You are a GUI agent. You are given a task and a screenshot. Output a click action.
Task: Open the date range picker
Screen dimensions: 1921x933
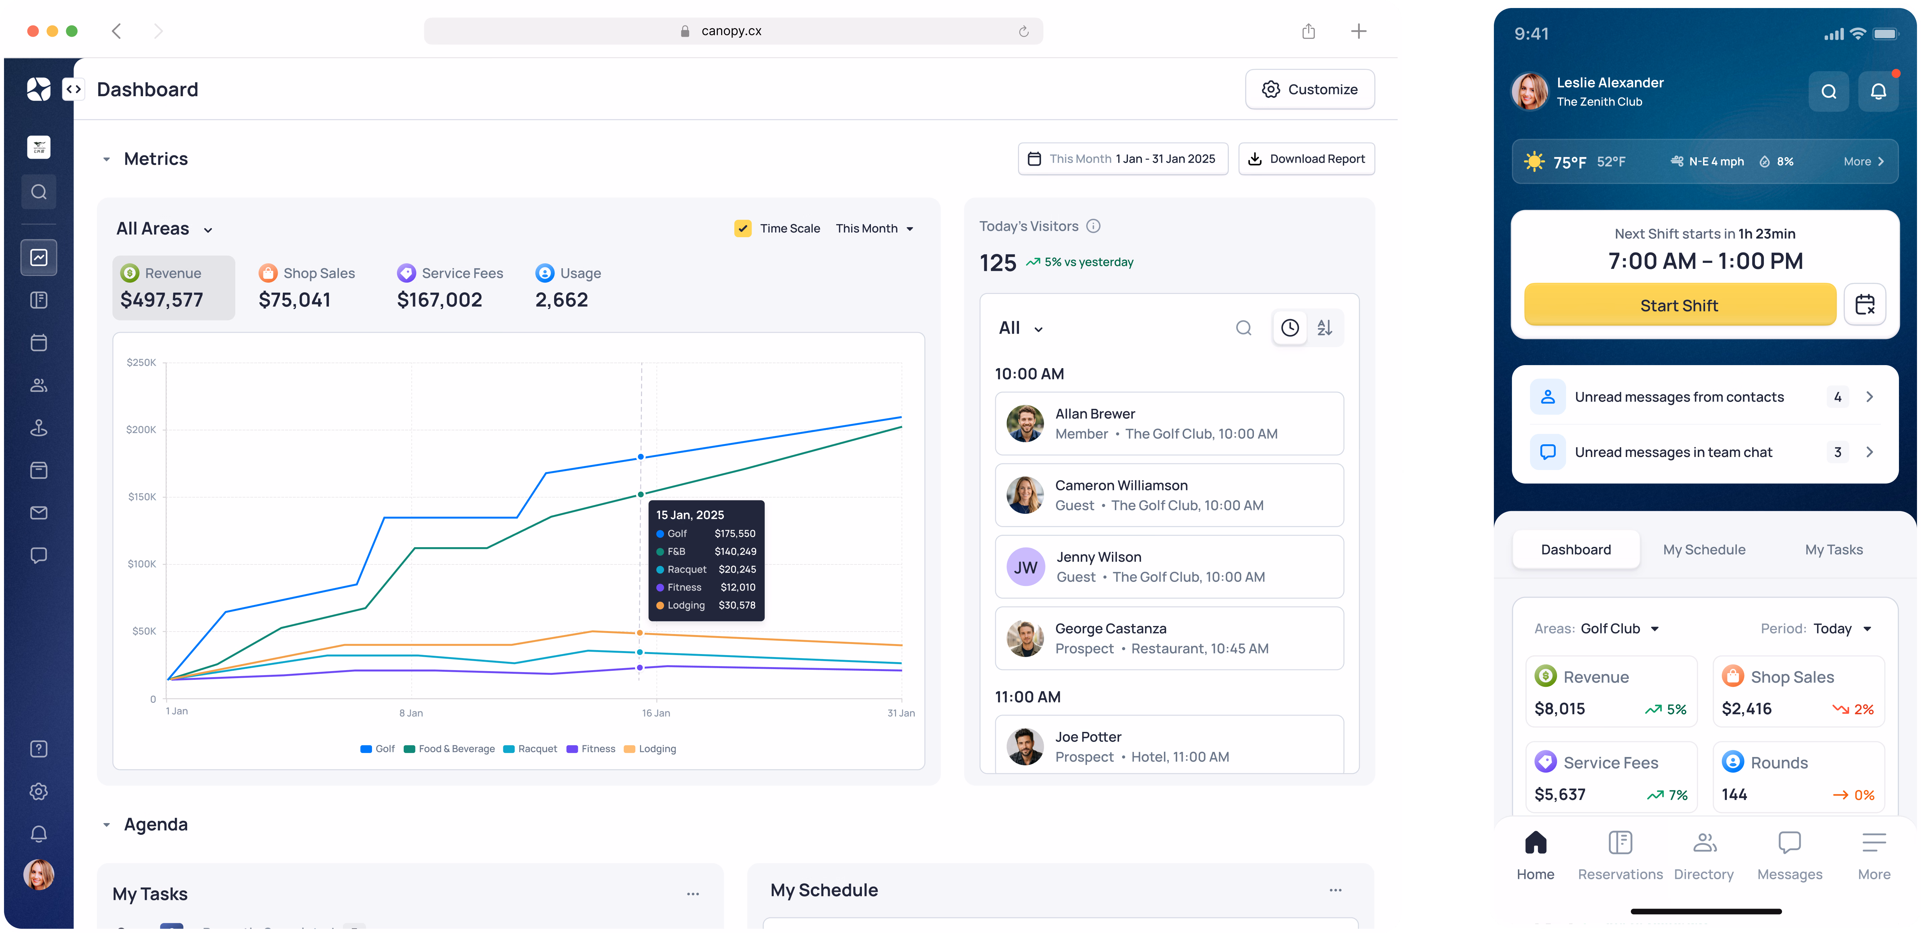pyautogui.click(x=1122, y=159)
